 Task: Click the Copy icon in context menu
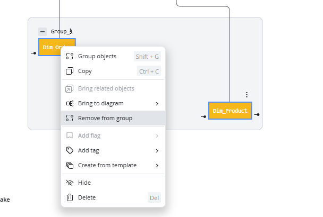coord(70,71)
